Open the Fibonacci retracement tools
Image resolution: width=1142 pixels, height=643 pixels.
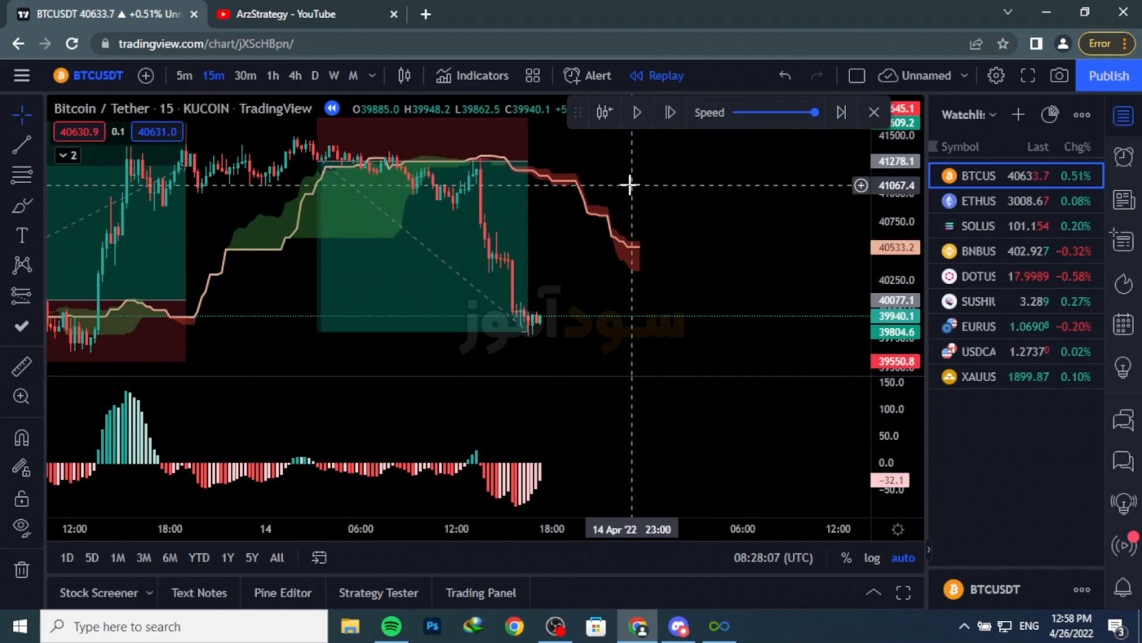point(22,175)
